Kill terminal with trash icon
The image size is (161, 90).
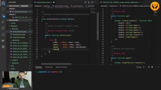(152, 67)
